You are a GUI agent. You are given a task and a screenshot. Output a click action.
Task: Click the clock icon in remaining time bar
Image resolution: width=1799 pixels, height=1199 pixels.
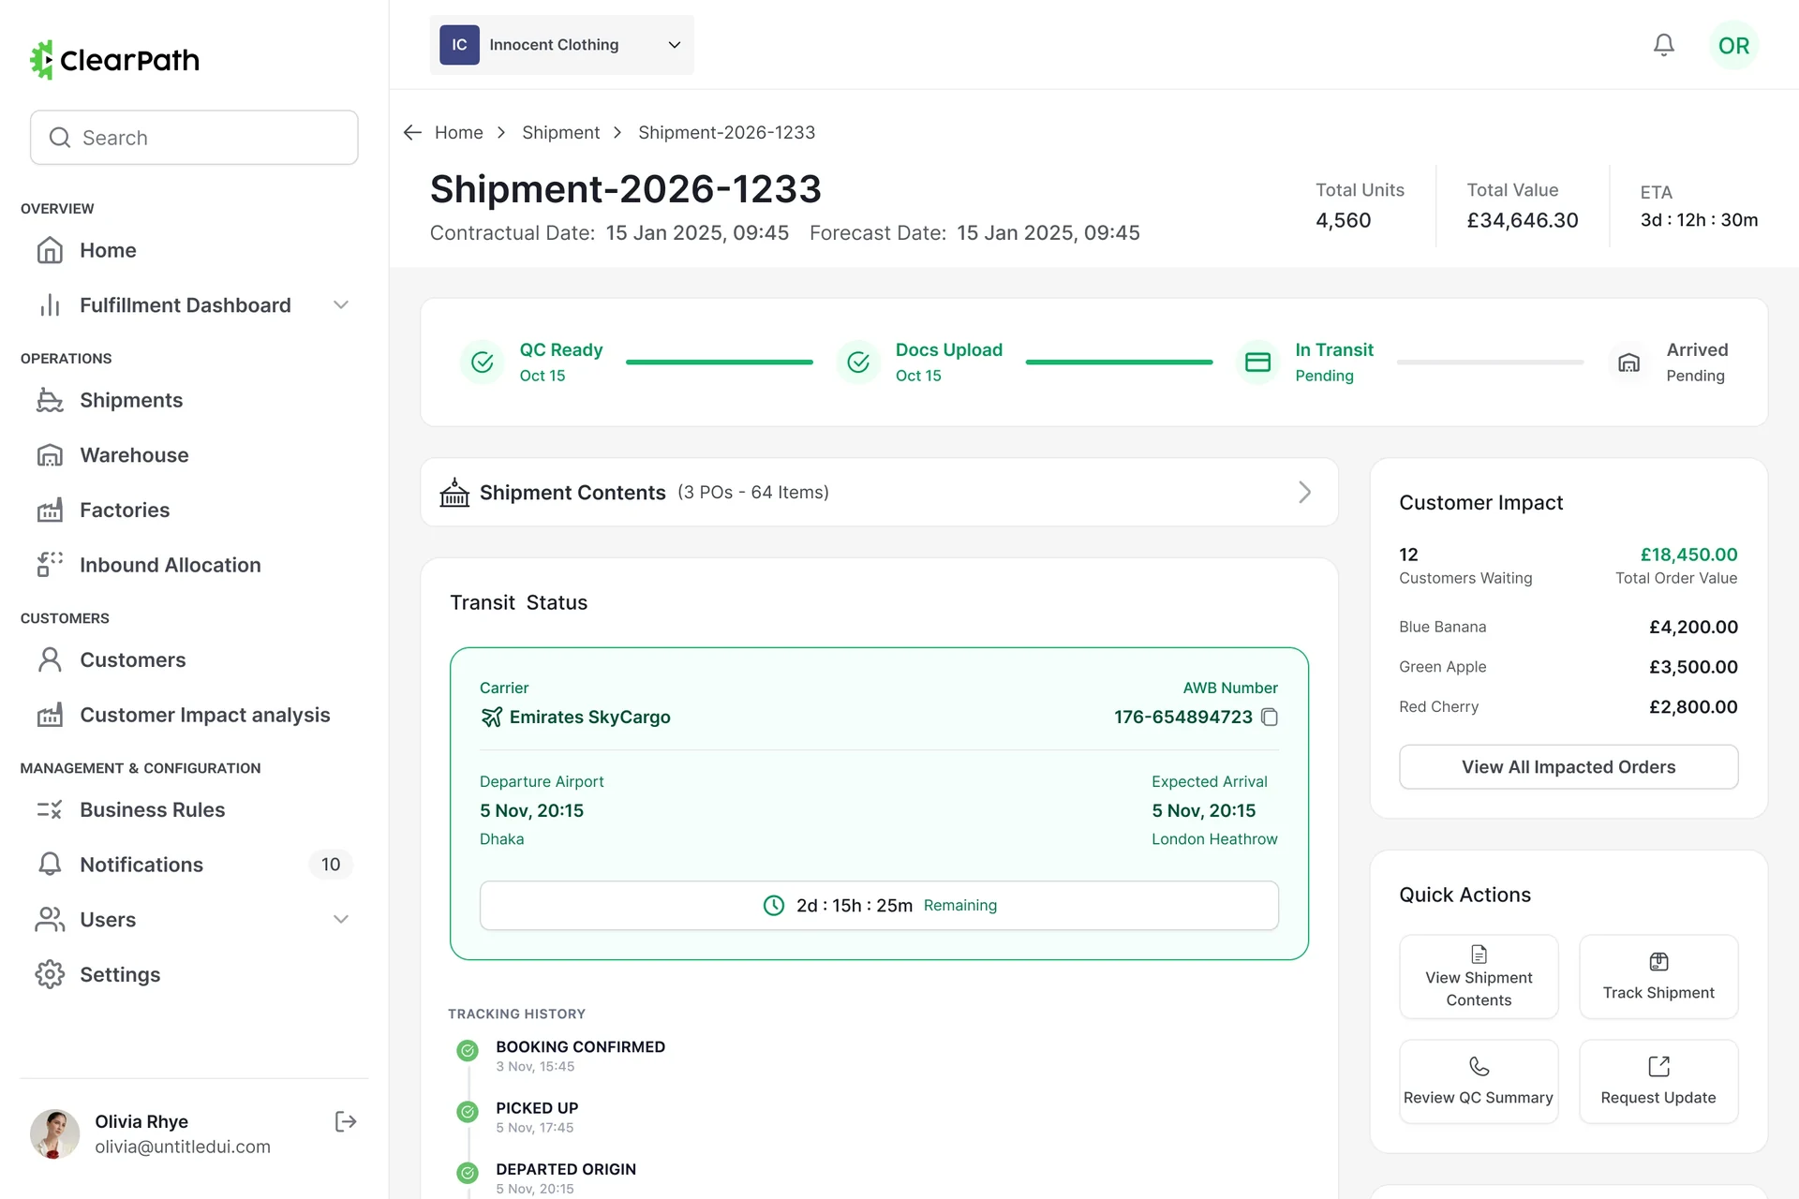[774, 905]
